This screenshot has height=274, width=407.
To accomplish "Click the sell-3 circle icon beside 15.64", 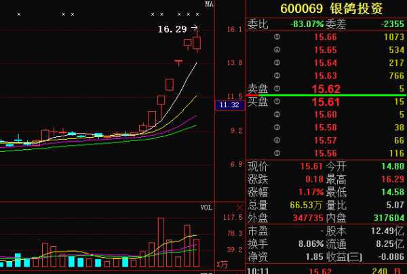I will [277, 63].
